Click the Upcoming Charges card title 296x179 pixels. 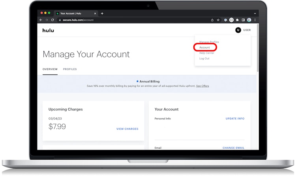click(66, 109)
